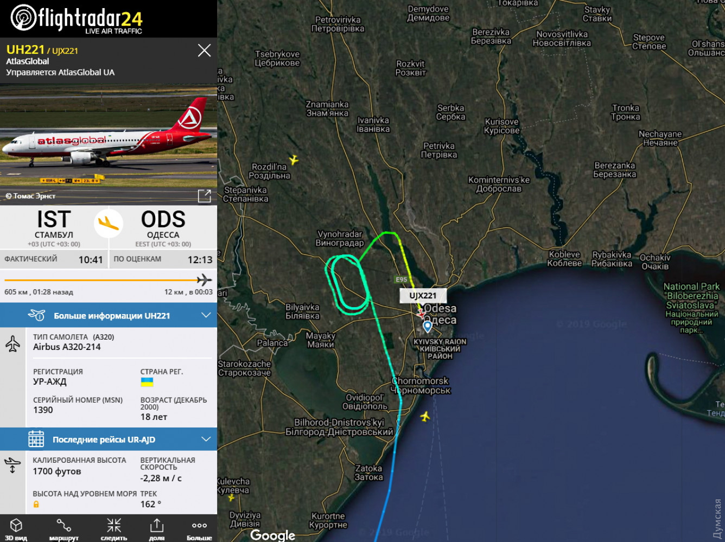Click the green holding pattern track
Screen dimensions: 725x542
pos(347,283)
